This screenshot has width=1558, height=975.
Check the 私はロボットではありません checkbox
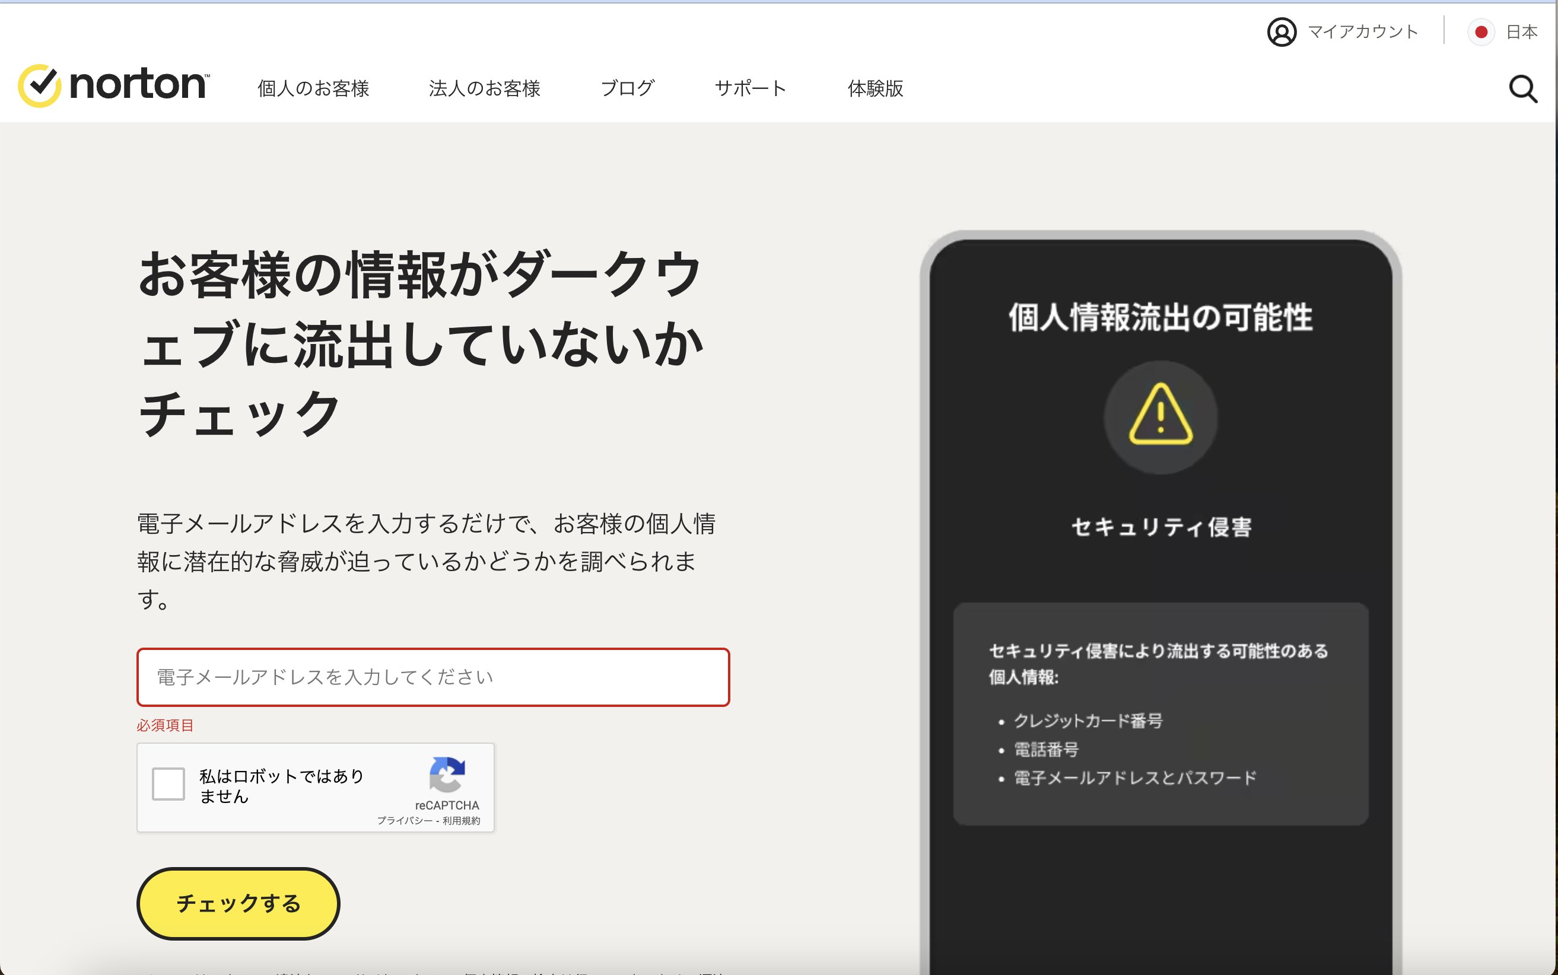pyautogui.click(x=168, y=784)
